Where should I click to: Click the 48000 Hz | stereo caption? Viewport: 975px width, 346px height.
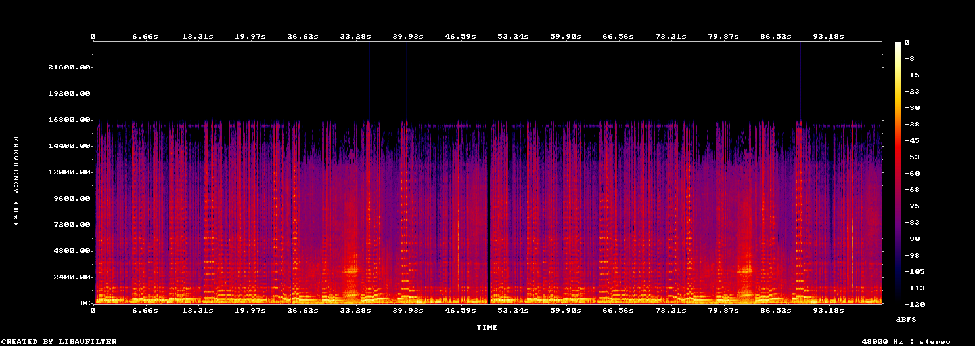[x=906, y=341]
